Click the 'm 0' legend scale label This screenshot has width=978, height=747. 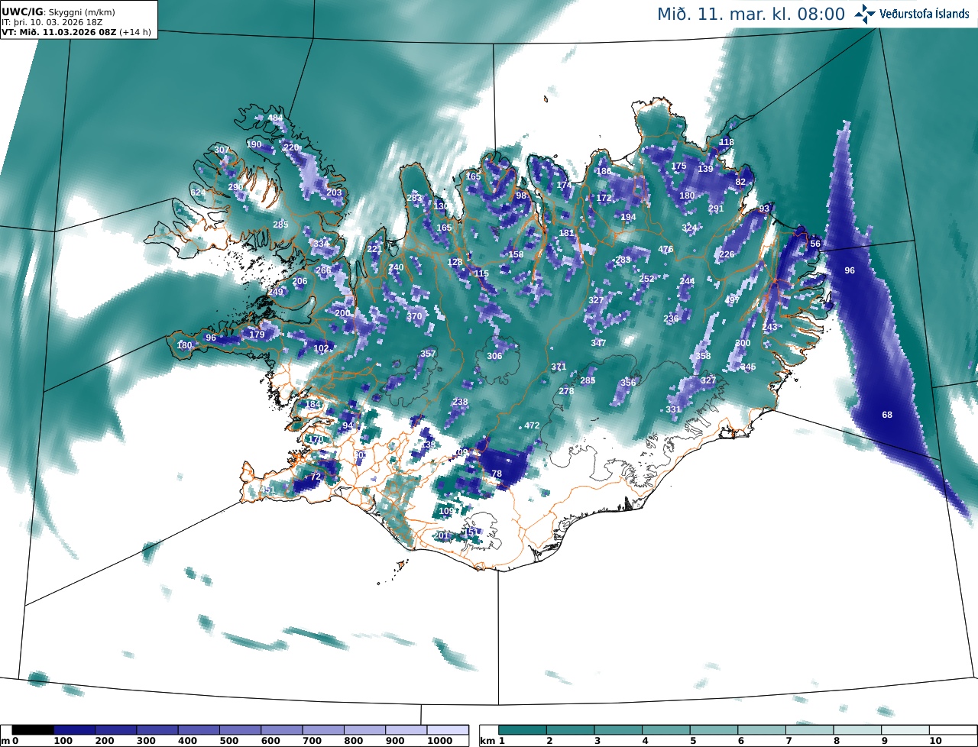click(11, 741)
